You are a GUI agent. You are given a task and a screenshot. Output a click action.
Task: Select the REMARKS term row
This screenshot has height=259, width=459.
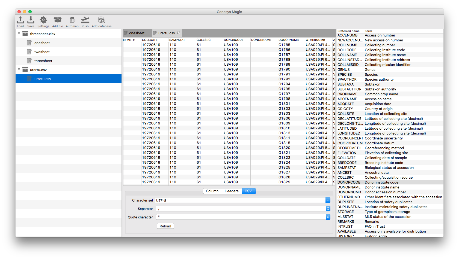390,221
